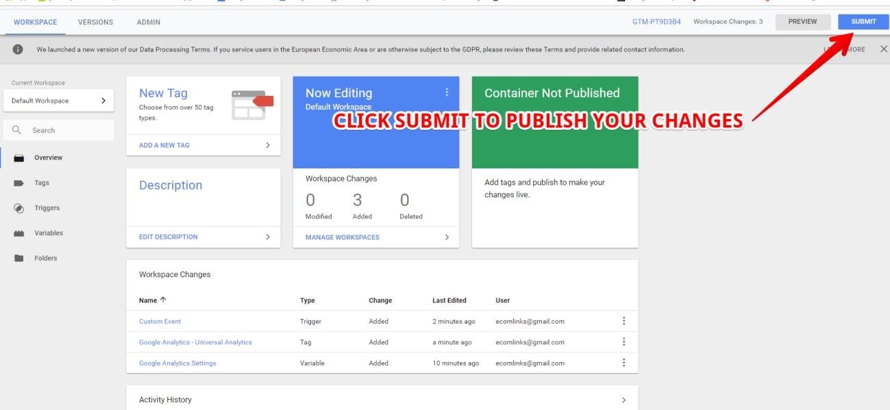890x410 pixels.
Task: Click the New Tag illustration icon
Action: click(252, 105)
